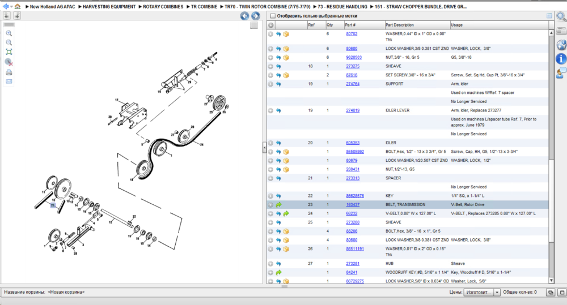Open part number 273275 link
This screenshot has width=567, height=305.
pyautogui.click(x=353, y=66)
